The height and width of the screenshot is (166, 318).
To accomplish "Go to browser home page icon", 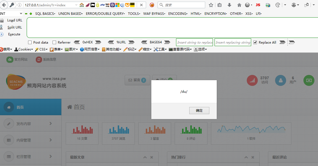I will (x=239, y=5).
